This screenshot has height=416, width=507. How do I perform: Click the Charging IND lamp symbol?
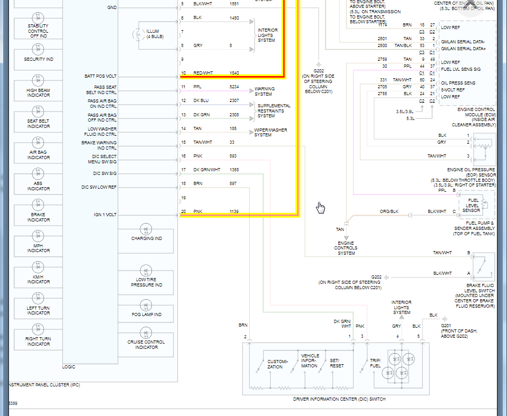coord(146,229)
